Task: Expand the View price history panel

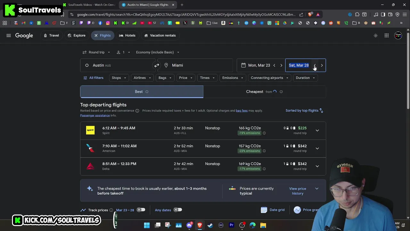Action: click(x=317, y=189)
